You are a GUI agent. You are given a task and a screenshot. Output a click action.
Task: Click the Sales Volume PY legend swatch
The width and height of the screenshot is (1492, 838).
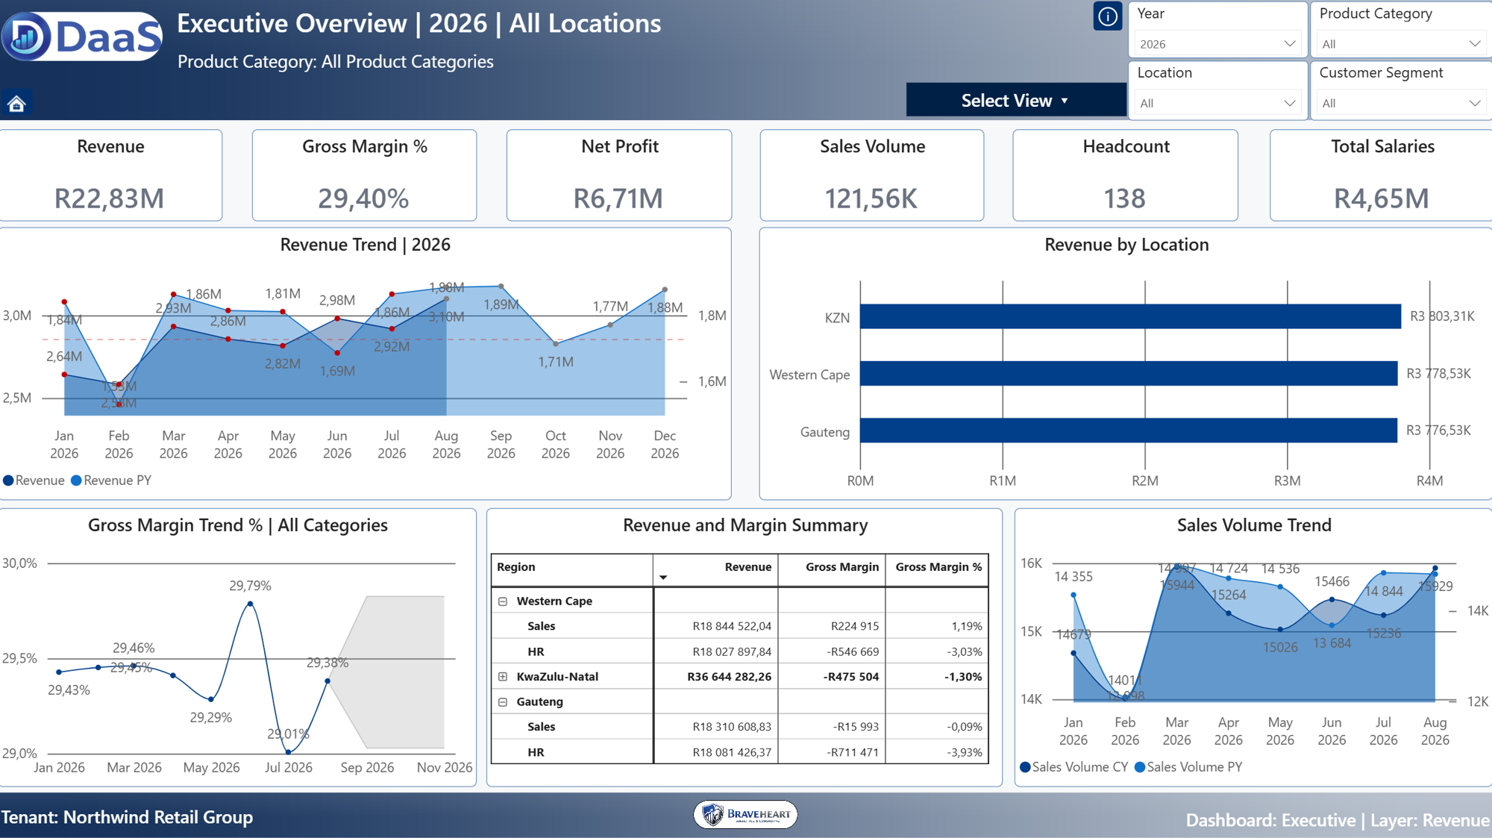click(x=1140, y=767)
